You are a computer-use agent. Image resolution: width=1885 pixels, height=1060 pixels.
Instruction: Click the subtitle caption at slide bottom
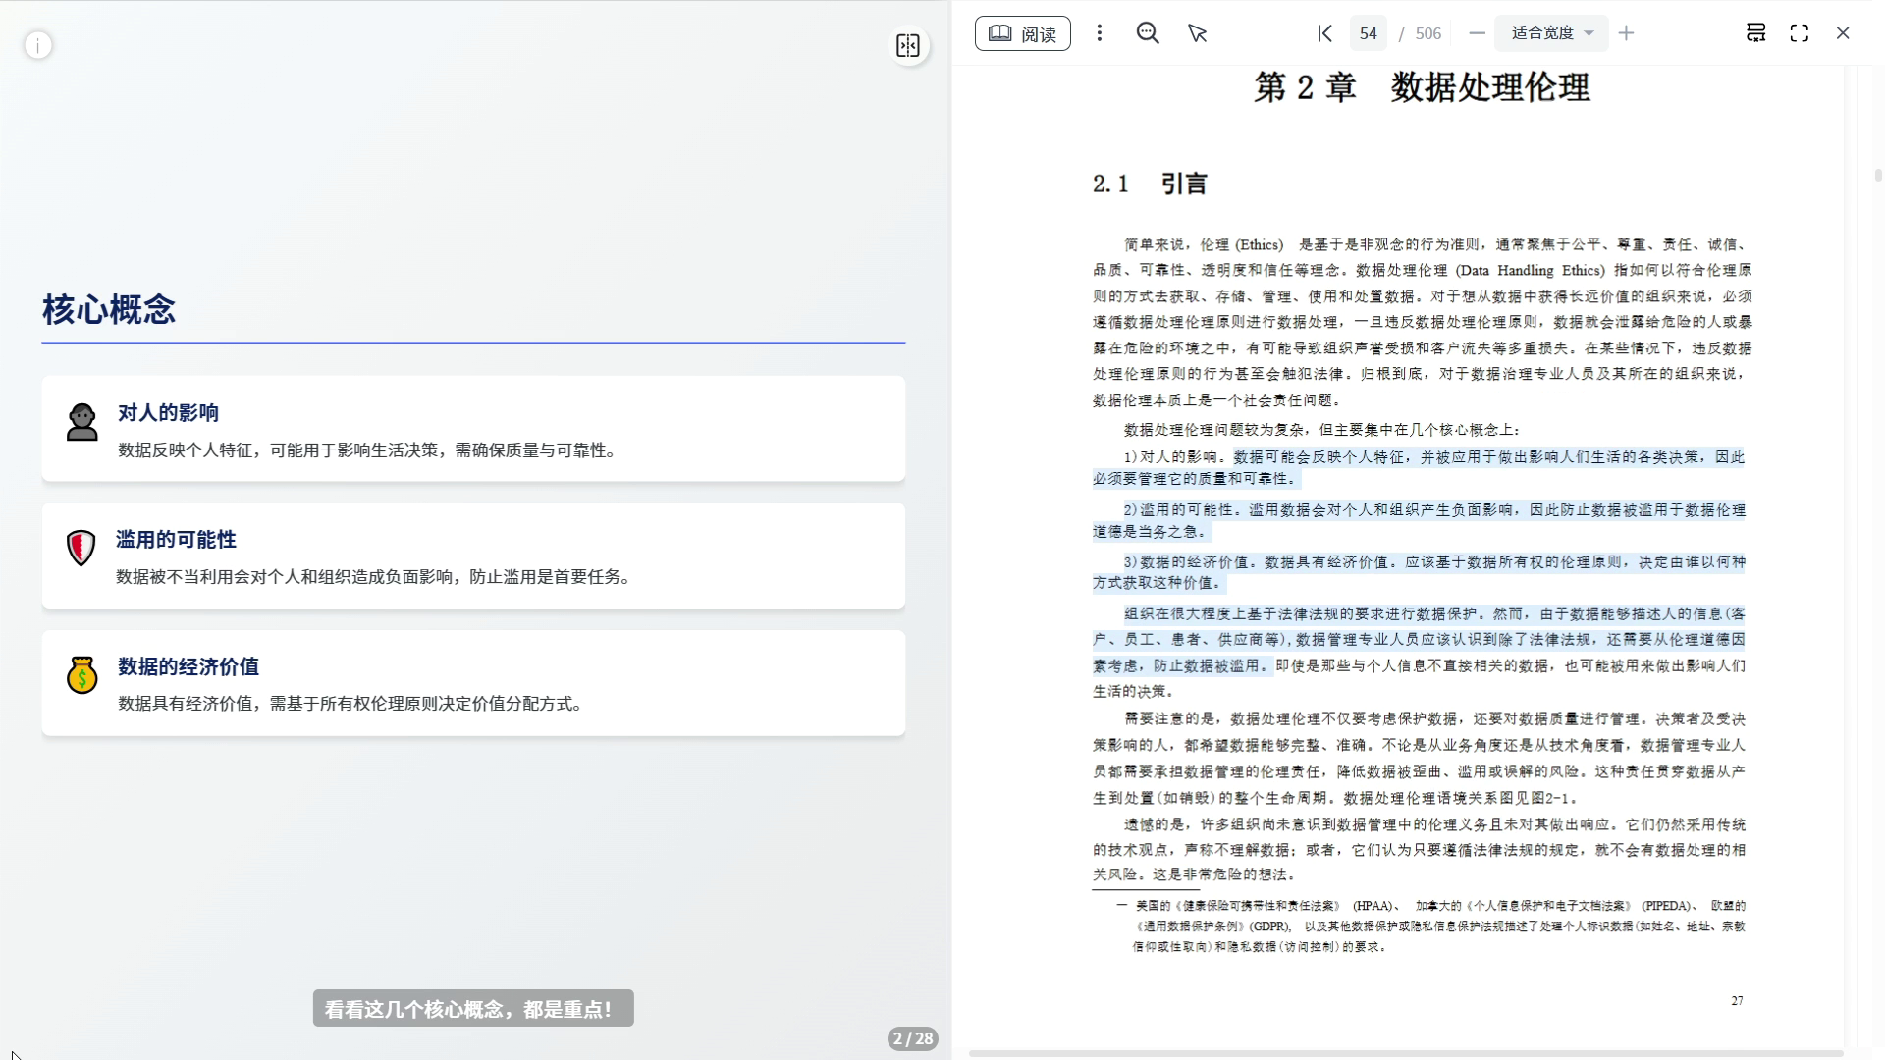(x=473, y=1008)
